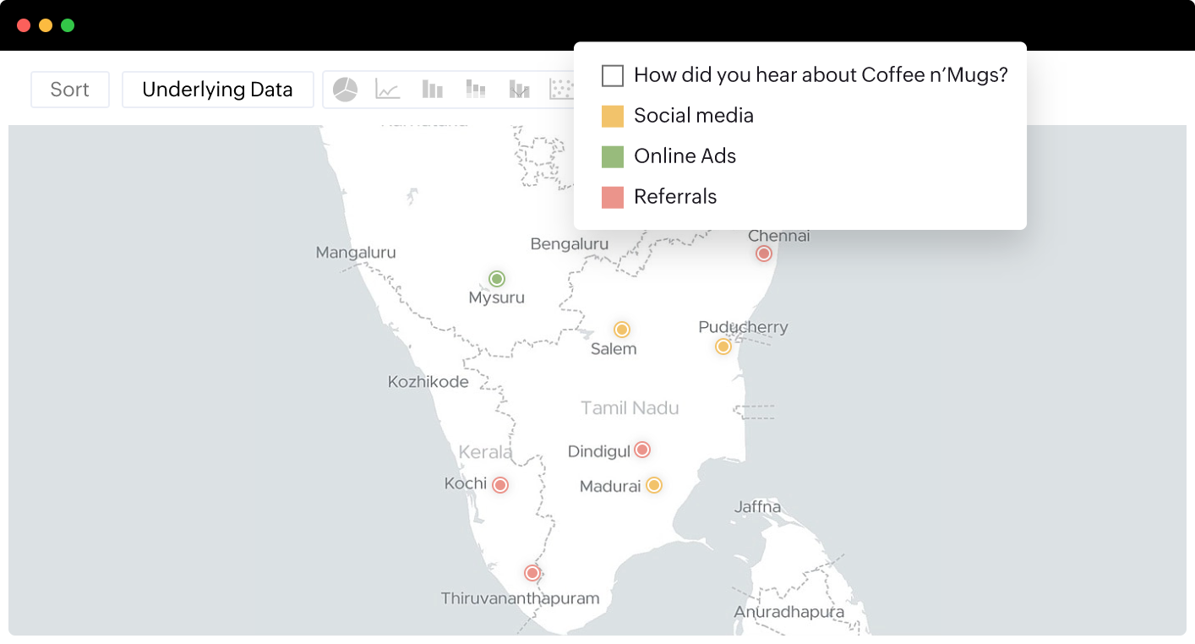Screen dimensions: 1195x644
Task: Click the Sort button
Action: point(70,90)
